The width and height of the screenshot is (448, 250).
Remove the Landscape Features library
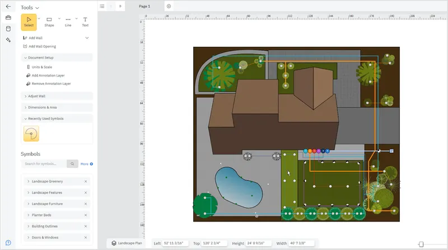pyautogui.click(x=86, y=193)
